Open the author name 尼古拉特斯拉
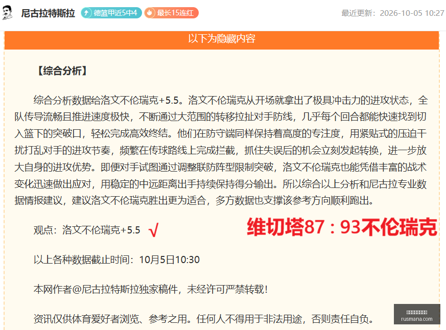 pyautogui.click(x=48, y=13)
